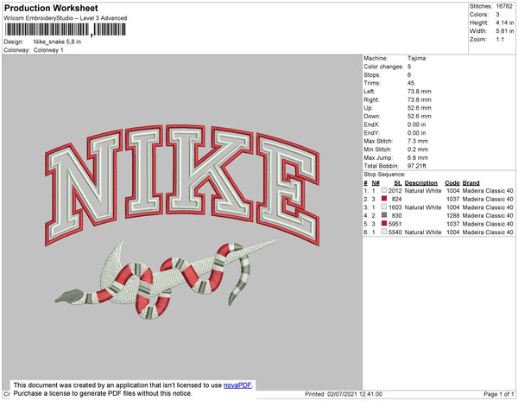
Task: Select stitch count '2012' in stop row 1
Action: 395,191
